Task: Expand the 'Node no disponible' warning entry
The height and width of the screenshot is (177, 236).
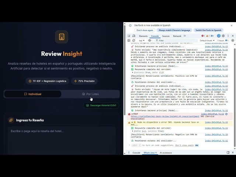Action: click(132, 122)
